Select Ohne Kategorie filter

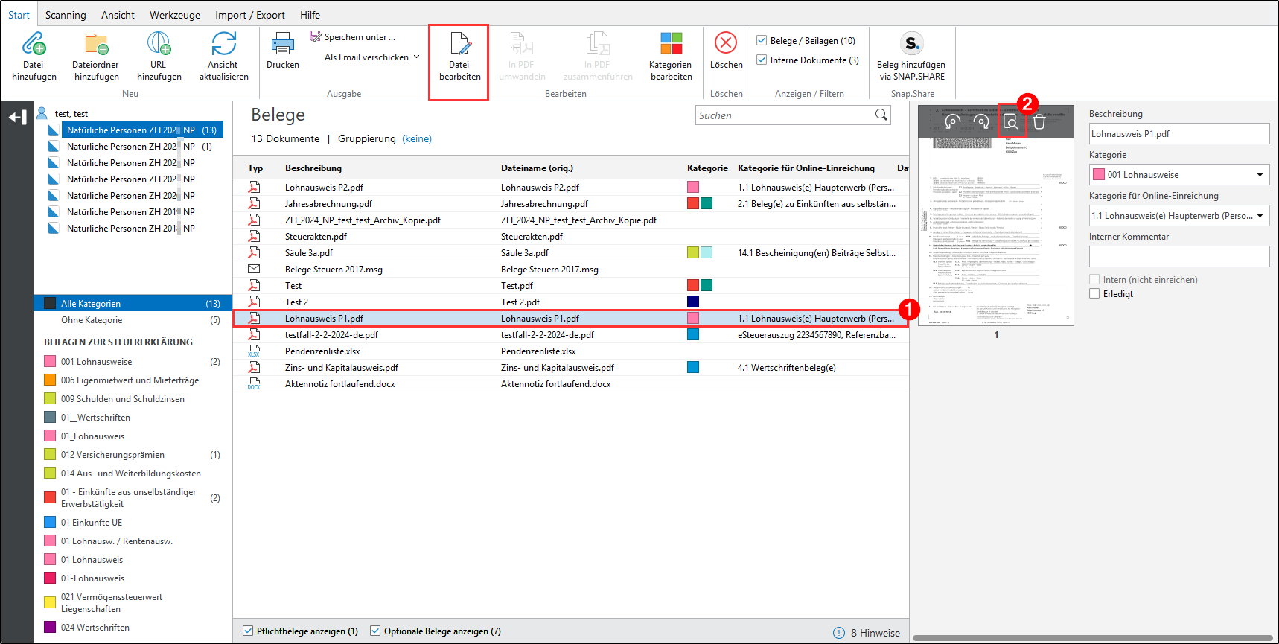point(133,320)
